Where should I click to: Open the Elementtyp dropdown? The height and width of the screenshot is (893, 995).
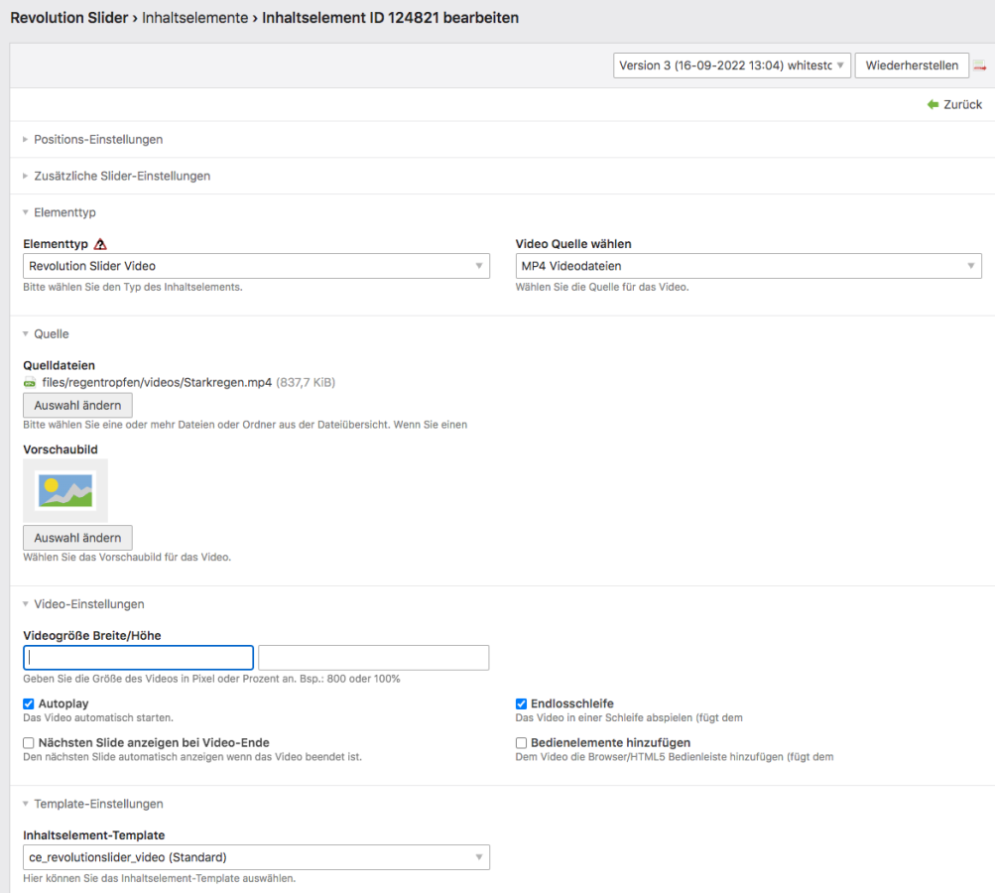click(256, 266)
